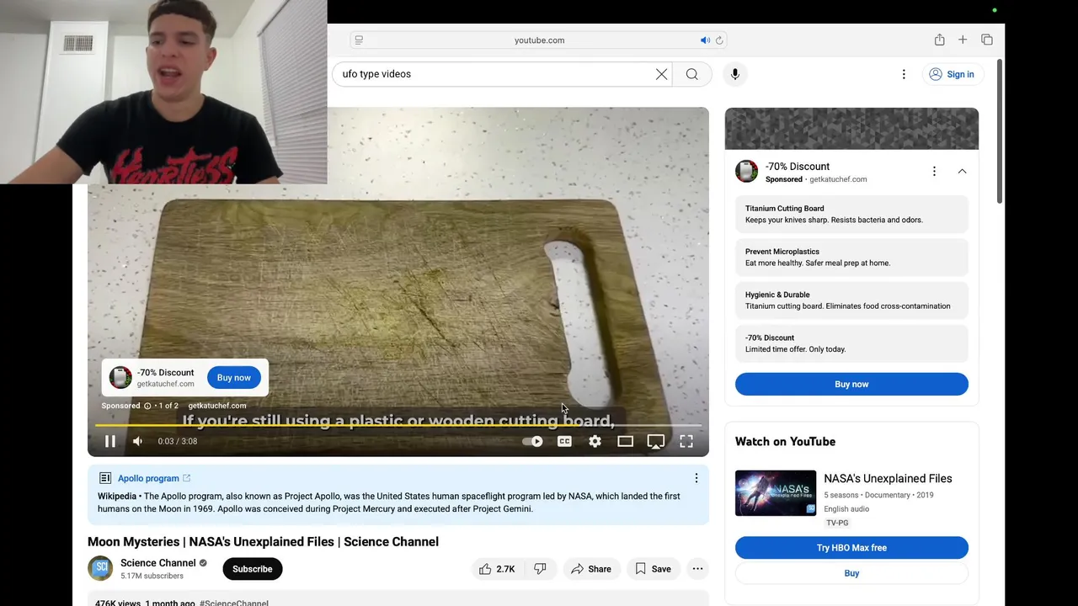
Task: Start voice search with the microphone icon
Action: click(735, 74)
